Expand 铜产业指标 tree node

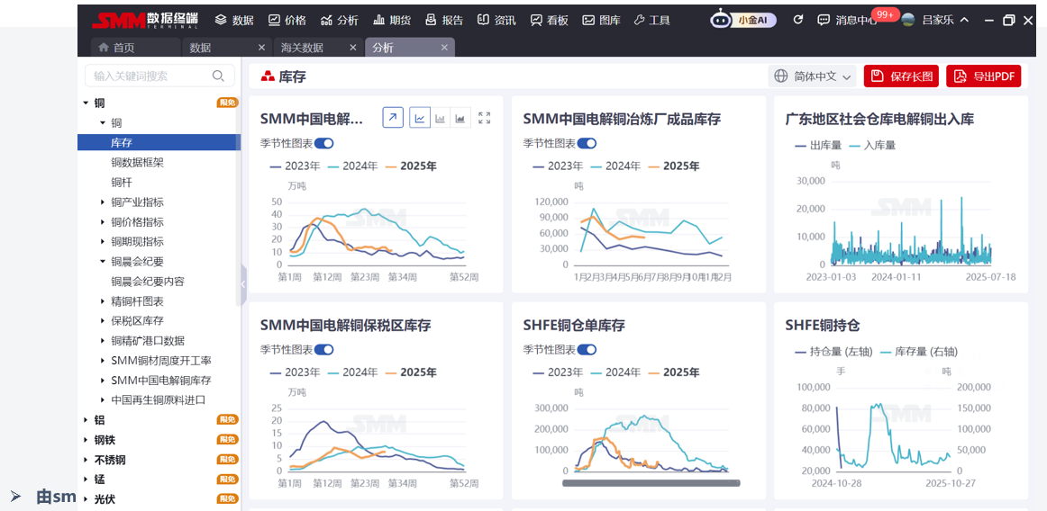click(103, 202)
